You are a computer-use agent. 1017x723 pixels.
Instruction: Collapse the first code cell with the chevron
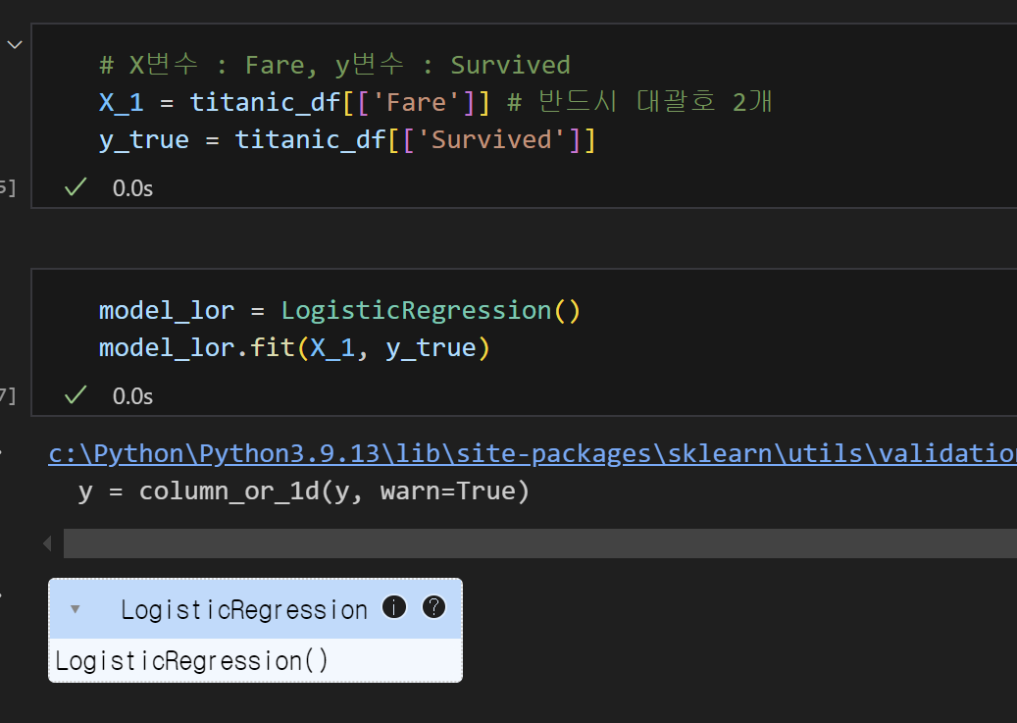click(15, 45)
